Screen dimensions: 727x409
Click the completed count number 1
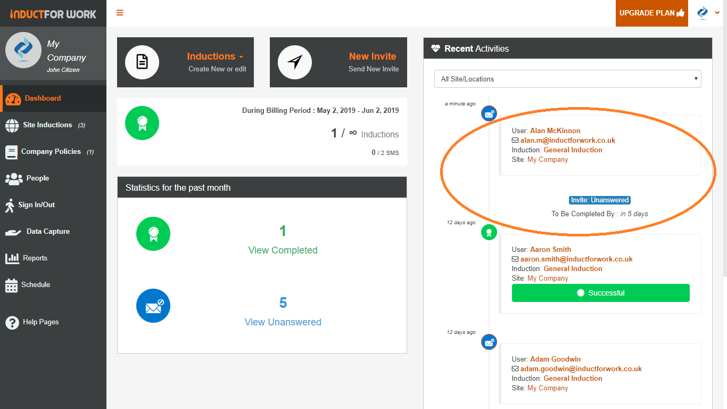[283, 231]
